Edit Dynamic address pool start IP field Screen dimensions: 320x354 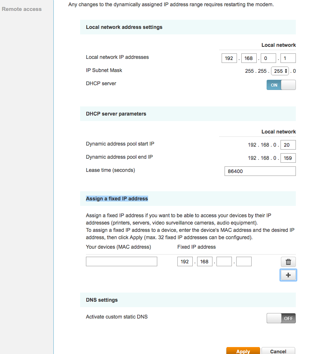tap(288, 145)
